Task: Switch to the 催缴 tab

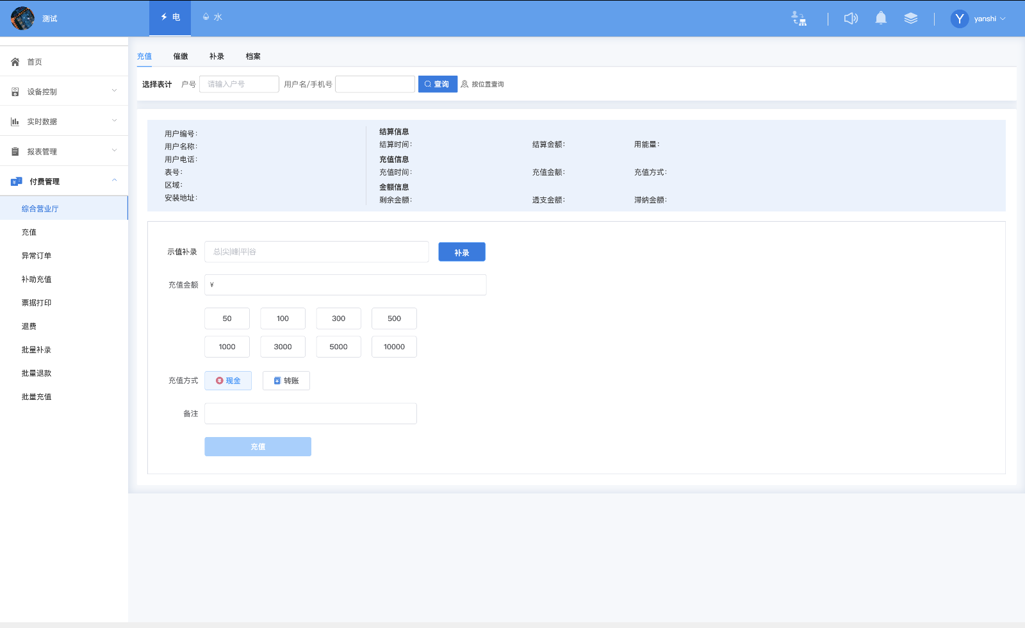Action: (x=181, y=56)
